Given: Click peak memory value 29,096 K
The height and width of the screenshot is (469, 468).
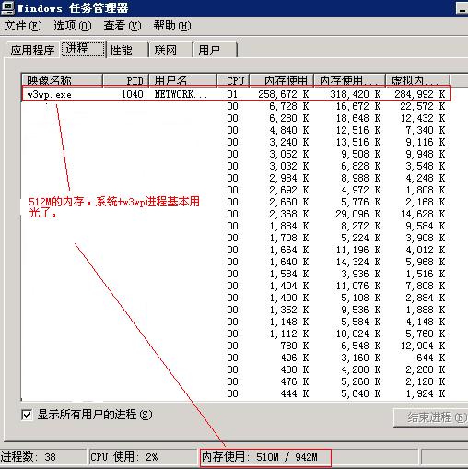Looking at the screenshot, I should tap(358, 214).
